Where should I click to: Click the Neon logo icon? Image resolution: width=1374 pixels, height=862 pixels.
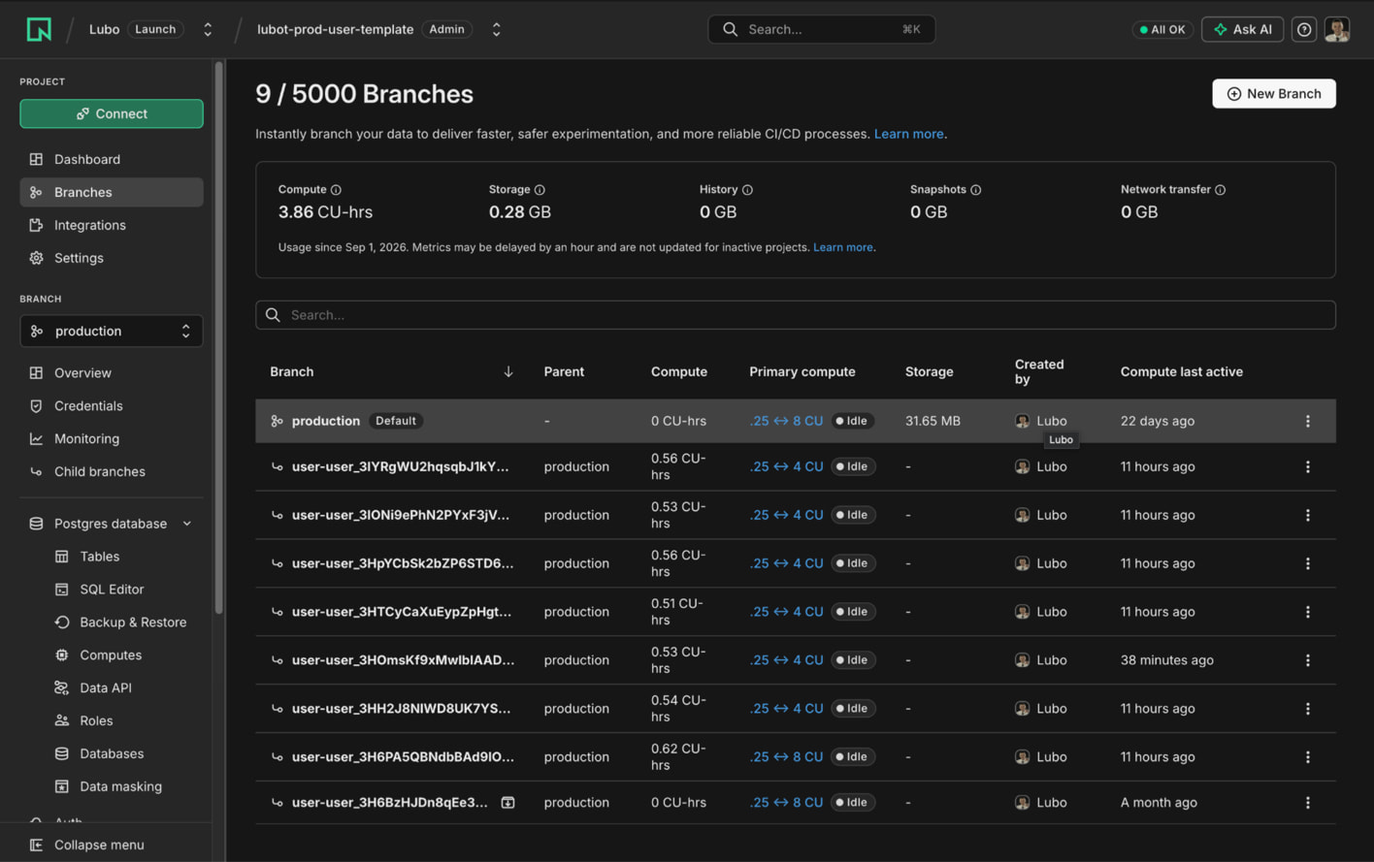coord(39,29)
